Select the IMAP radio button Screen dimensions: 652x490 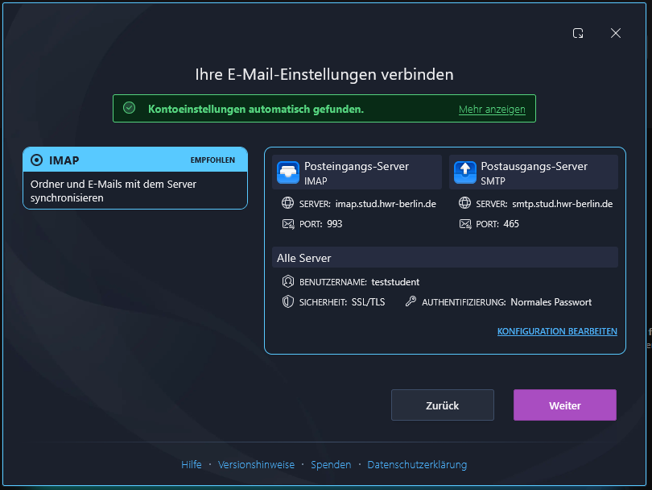tap(36, 160)
